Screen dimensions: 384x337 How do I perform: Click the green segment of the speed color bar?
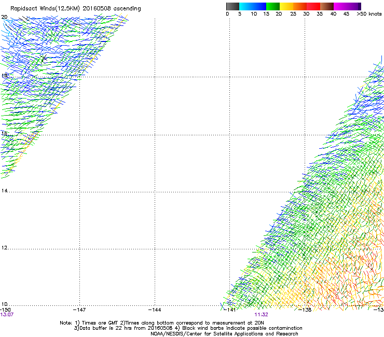[x=273, y=6]
